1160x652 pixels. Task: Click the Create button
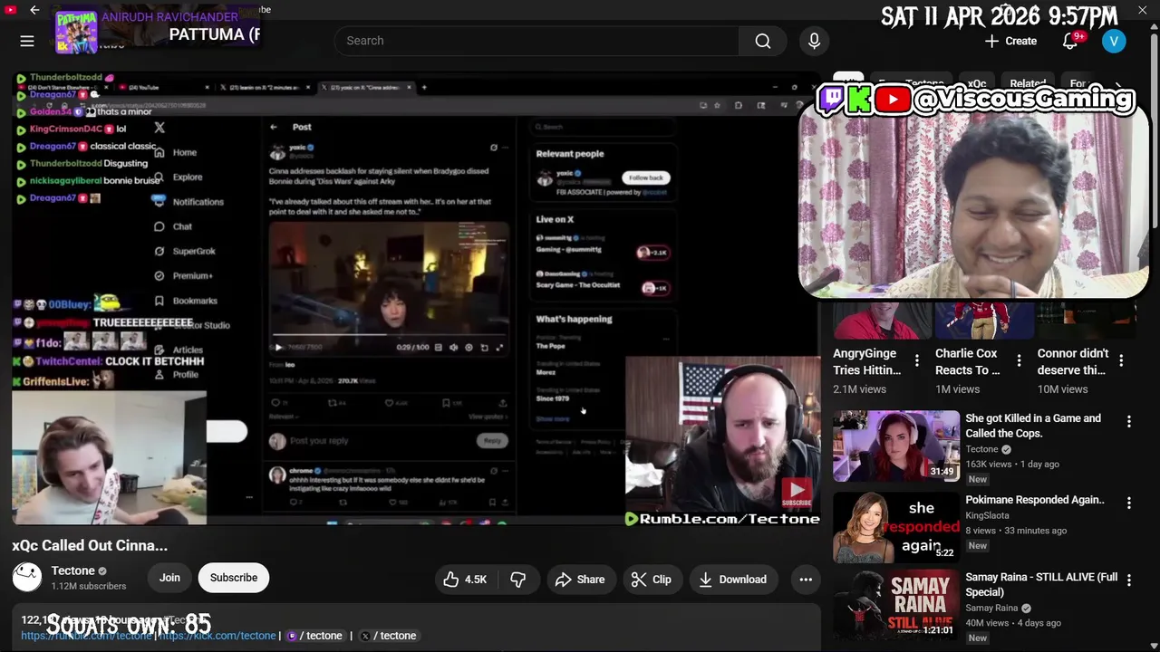coord(1010,41)
